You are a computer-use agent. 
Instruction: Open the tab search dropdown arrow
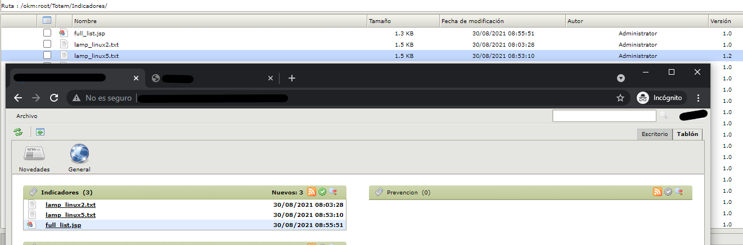tap(621, 78)
